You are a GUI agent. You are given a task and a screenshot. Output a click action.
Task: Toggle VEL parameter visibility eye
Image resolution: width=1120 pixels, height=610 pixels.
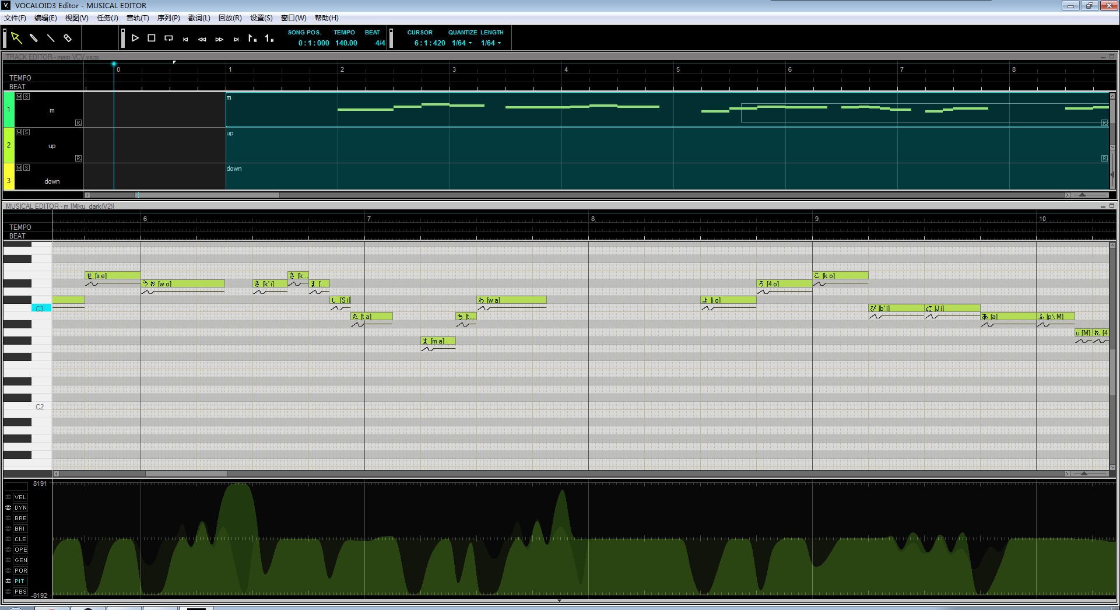8,497
